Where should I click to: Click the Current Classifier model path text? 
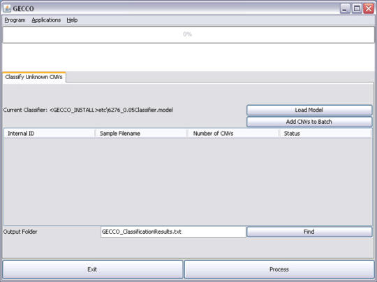coord(111,110)
